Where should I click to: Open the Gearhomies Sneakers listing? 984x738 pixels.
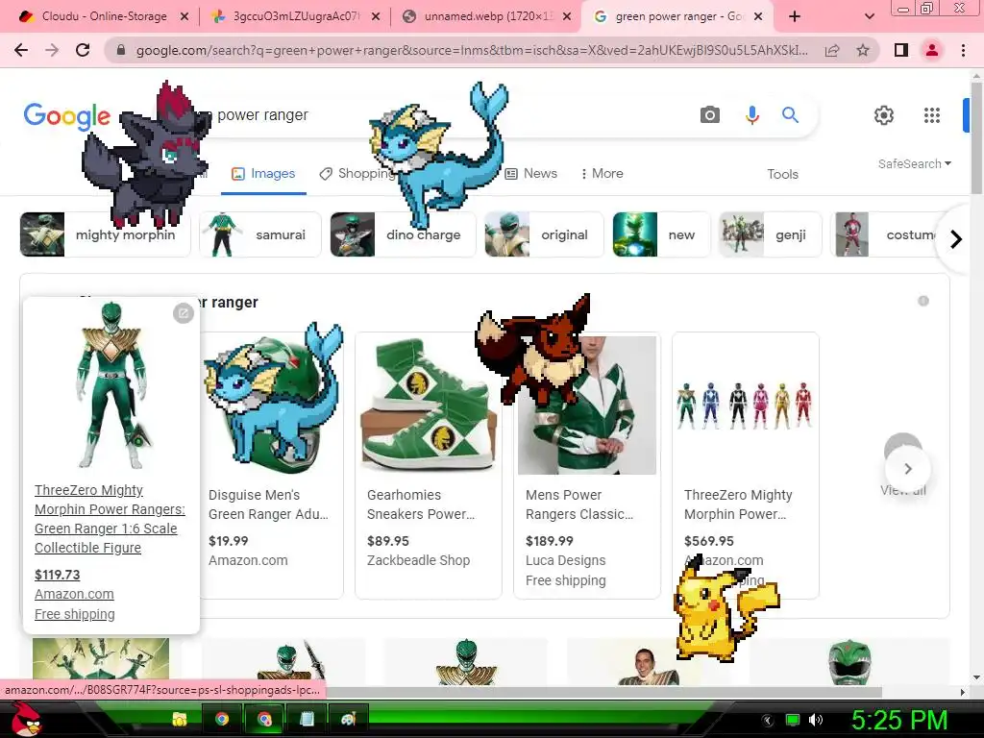[x=421, y=504]
